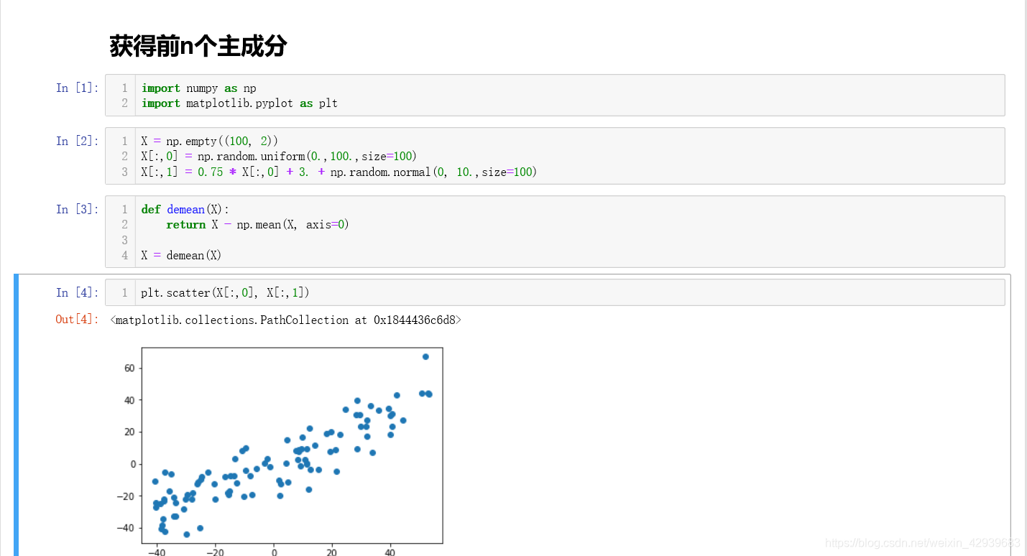Click the np.random.uniform line in cell 2
The image size is (1027, 556).
[x=279, y=156]
